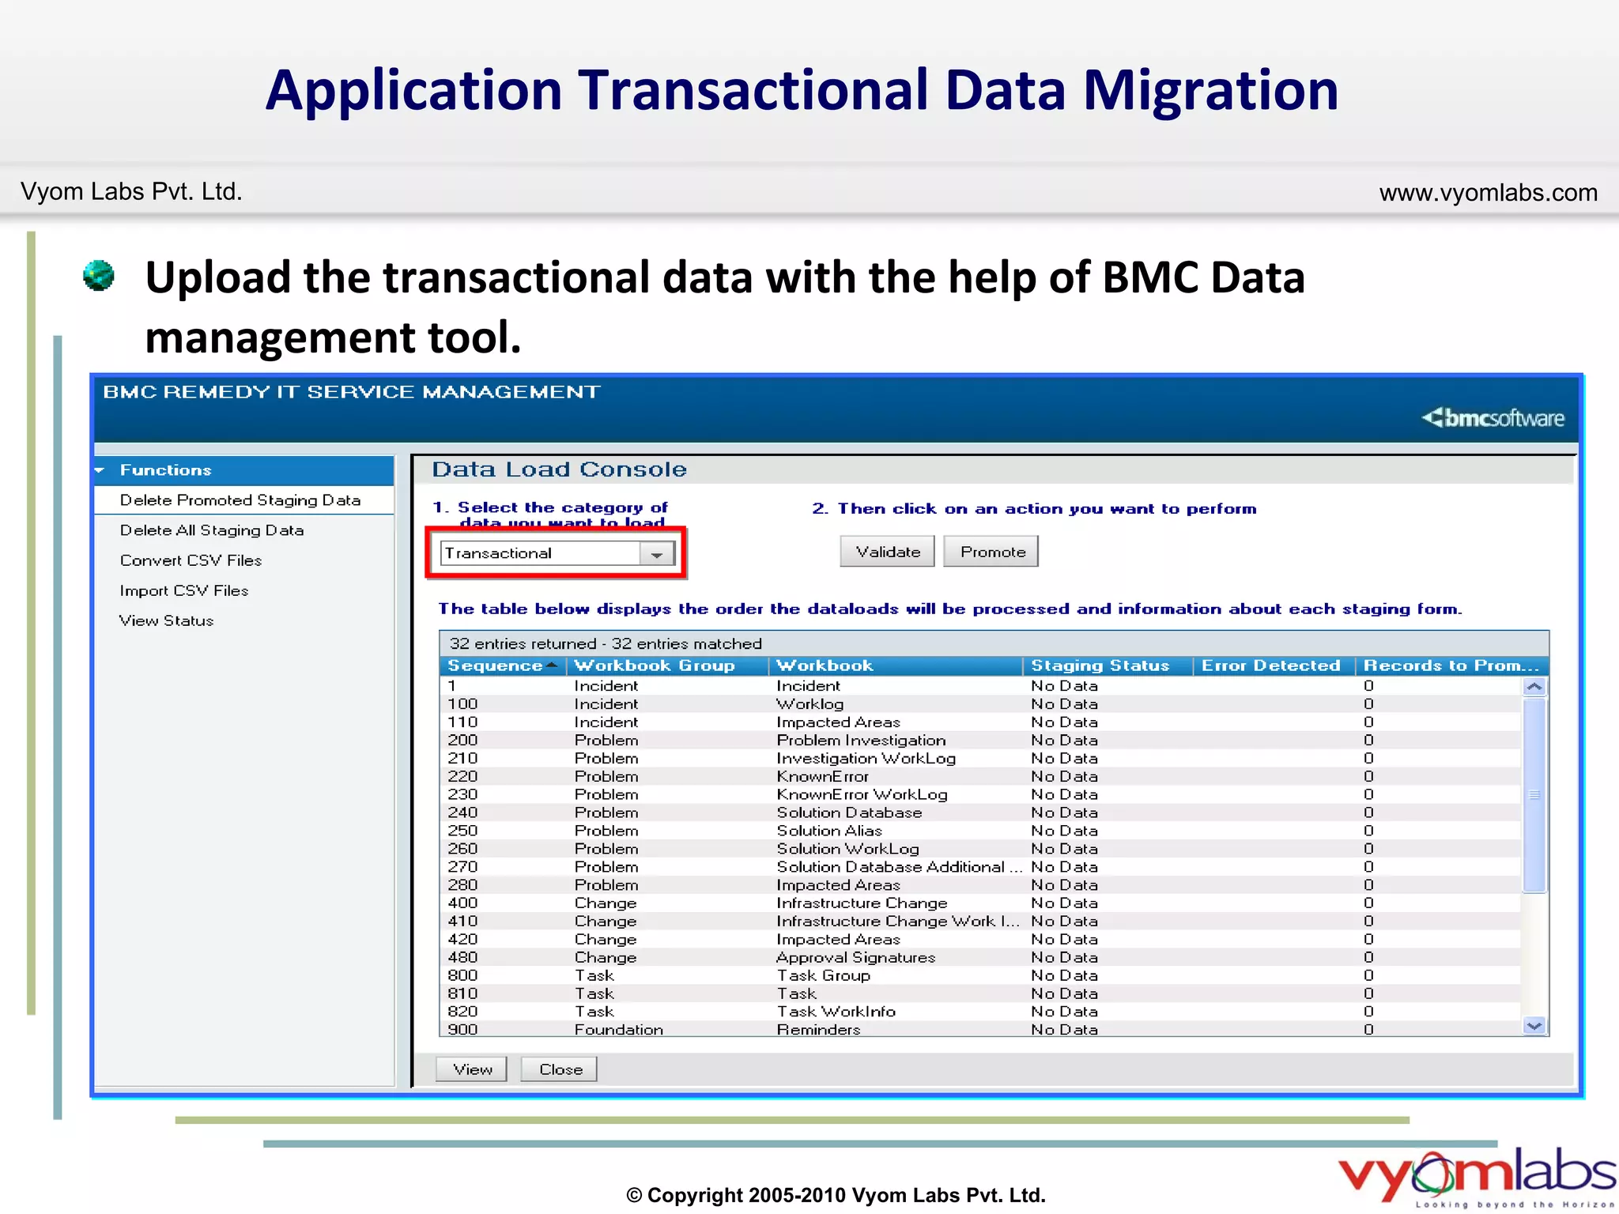
Task: Select the Solution Database row, sequence 240
Action: [x=980, y=812]
